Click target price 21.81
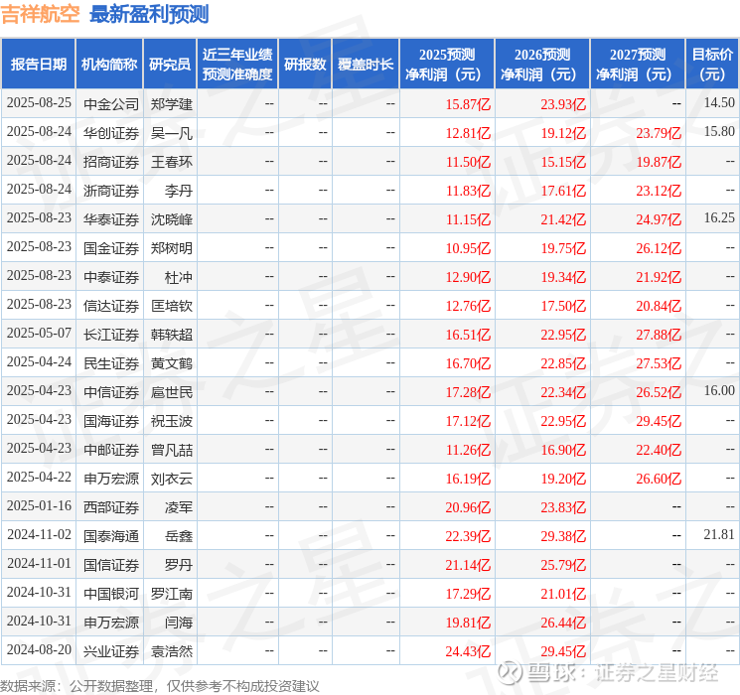This screenshot has height=695, width=740. pos(719,534)
